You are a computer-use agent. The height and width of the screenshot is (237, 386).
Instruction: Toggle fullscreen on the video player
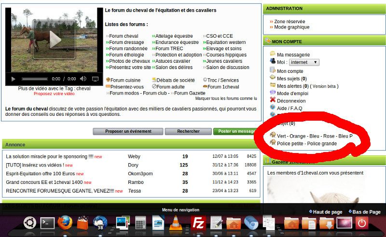[95, 79]
